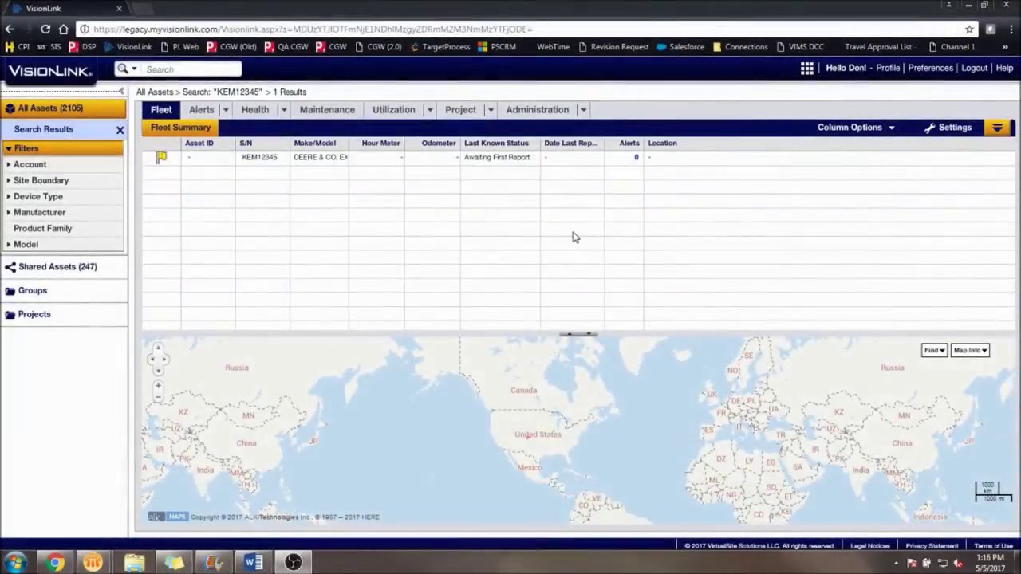This screenshot has height=574, width=1021.
Task: Click the Groups folder icon
Action: (10, 291)
